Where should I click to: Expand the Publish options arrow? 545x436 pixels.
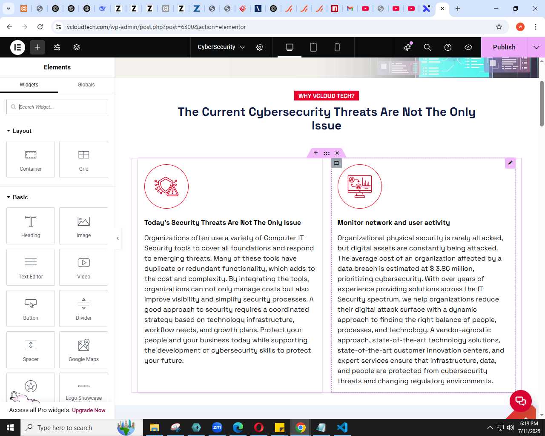(536, 47)
